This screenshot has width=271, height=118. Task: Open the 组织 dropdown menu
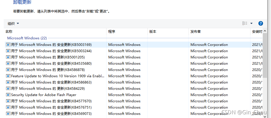point(13,23)
